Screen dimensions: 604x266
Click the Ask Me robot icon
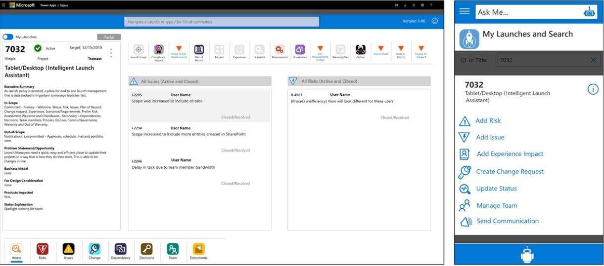coord(590,12)
